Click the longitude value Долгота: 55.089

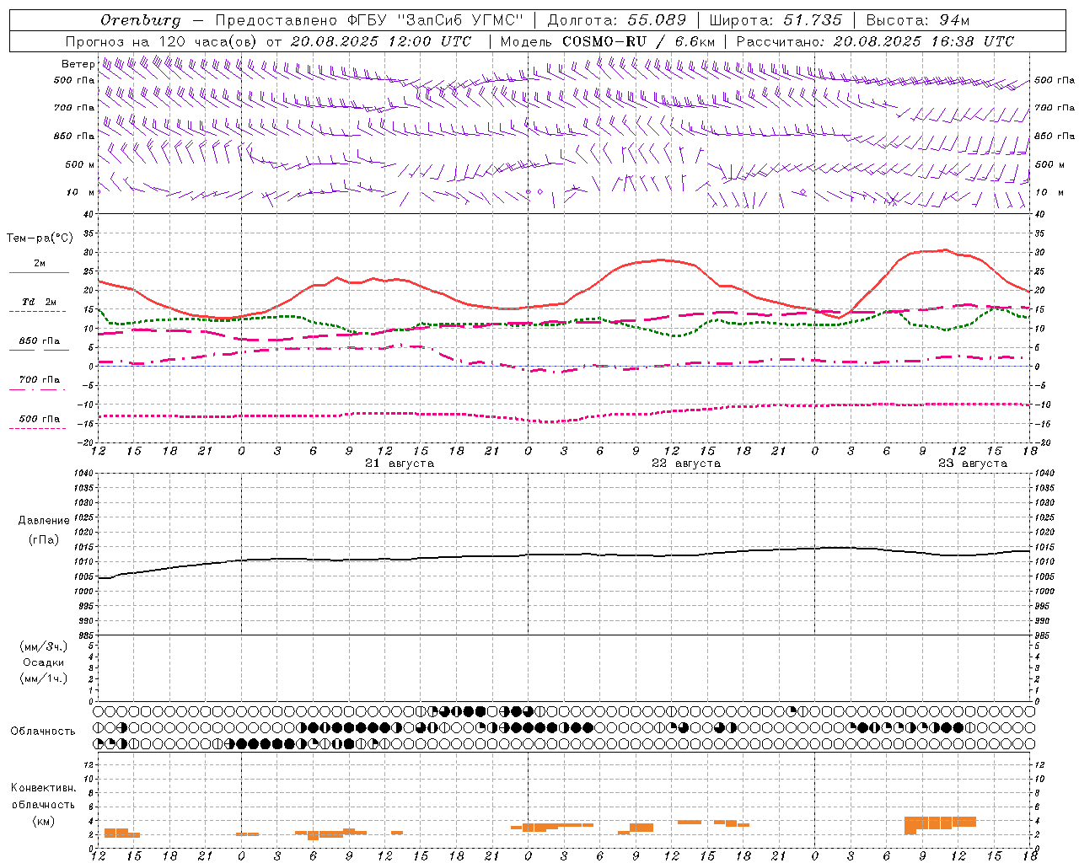616,19
